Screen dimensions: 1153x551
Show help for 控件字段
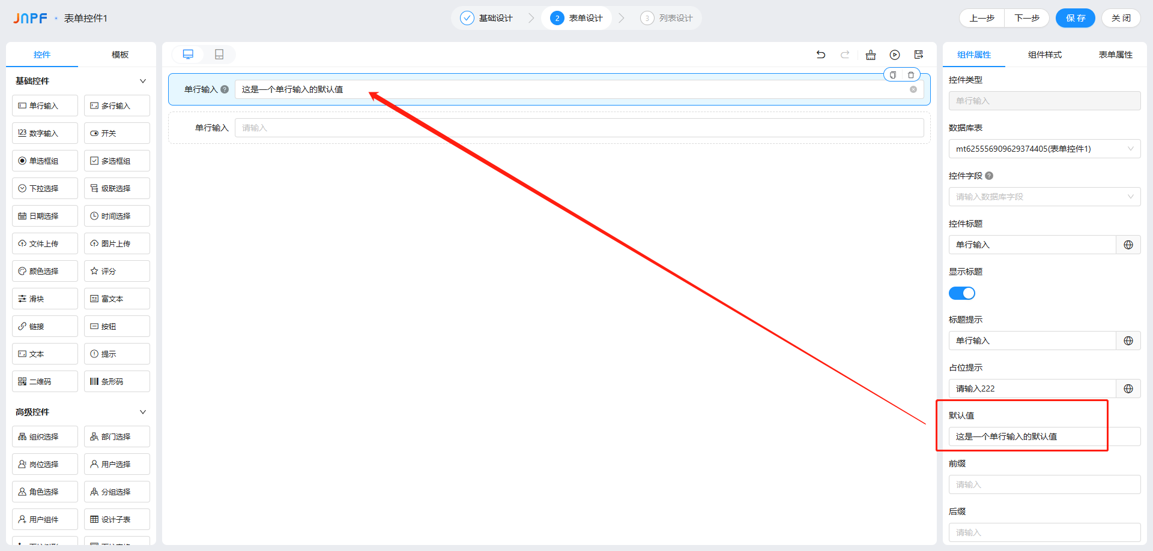(x=989, y=176)
